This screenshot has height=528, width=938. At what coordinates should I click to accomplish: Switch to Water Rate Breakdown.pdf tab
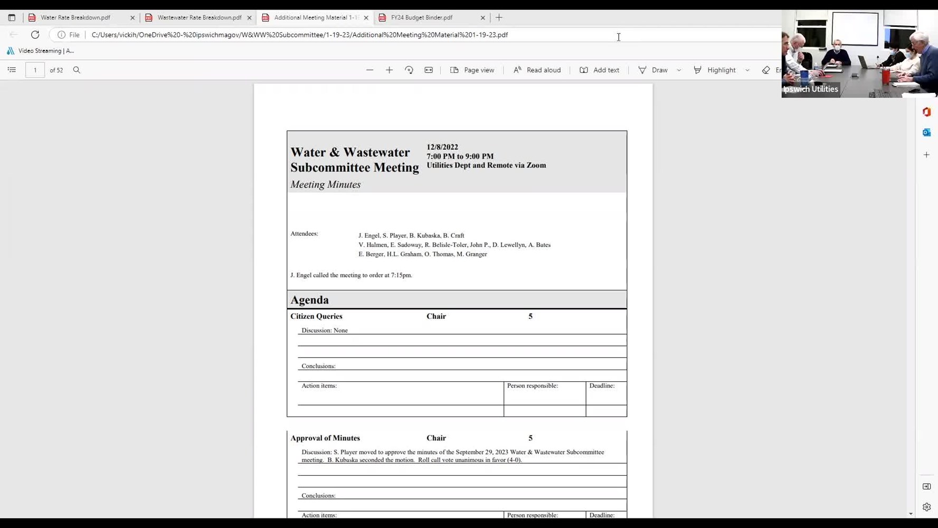coord(75,17)
